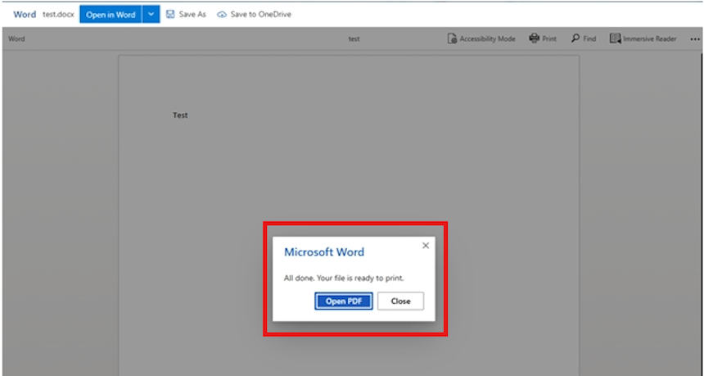Click the Word brand label in the header
Viewport: 704px width, 376px height.
tap(25, 15)
